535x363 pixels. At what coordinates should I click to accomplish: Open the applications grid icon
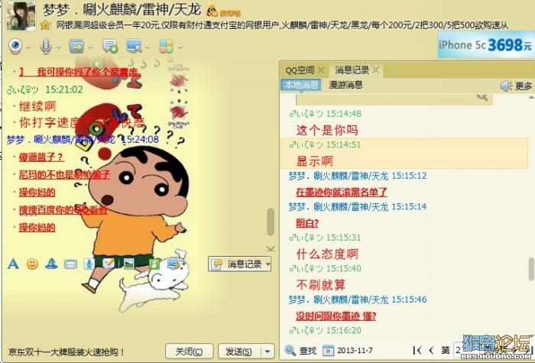tap(166, 47)
